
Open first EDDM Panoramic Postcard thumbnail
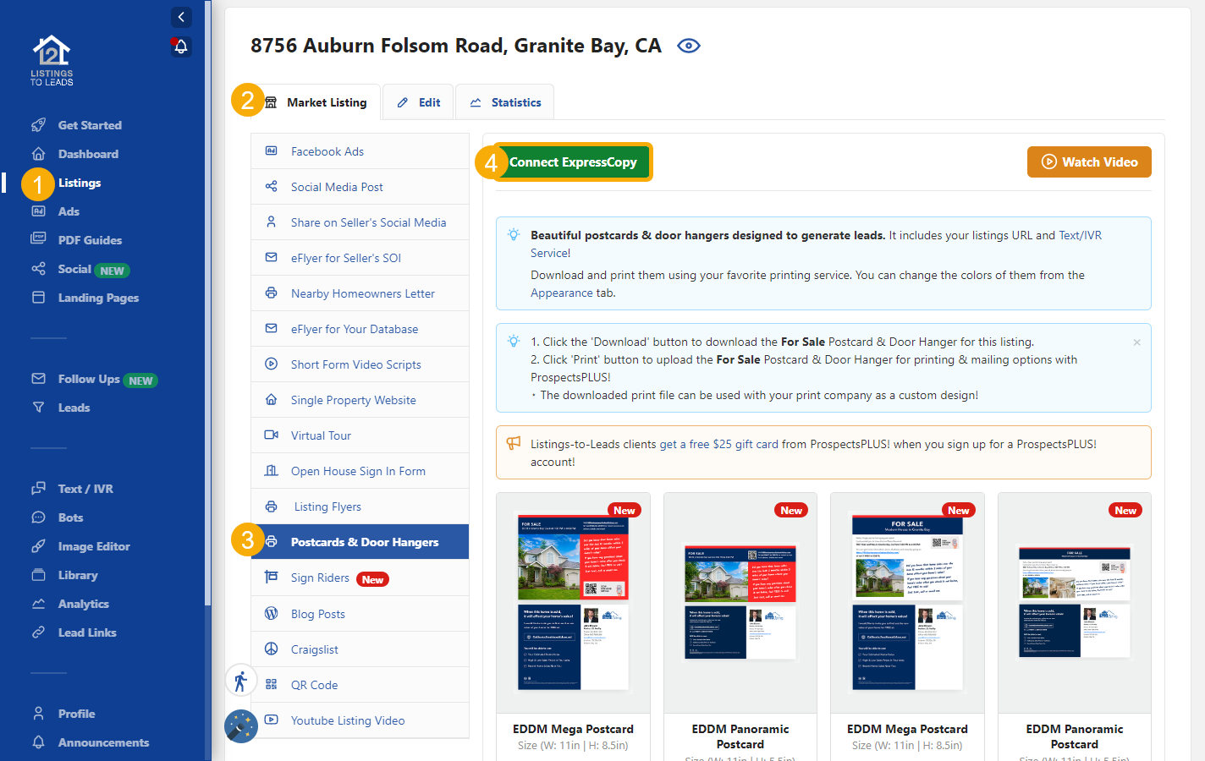[740, 603]
